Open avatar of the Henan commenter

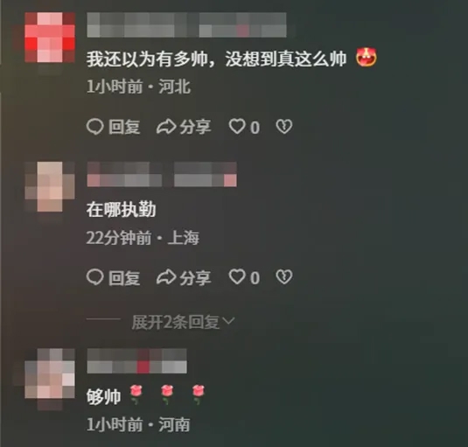coord(50,374)
